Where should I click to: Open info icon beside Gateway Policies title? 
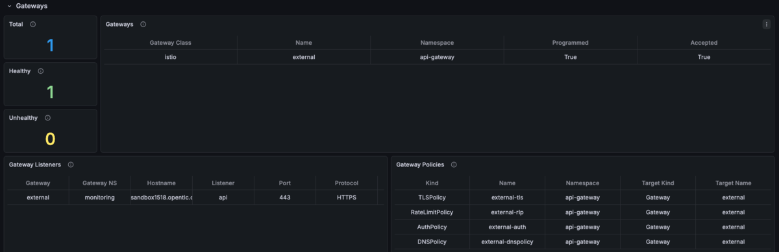tap(454, 165)
